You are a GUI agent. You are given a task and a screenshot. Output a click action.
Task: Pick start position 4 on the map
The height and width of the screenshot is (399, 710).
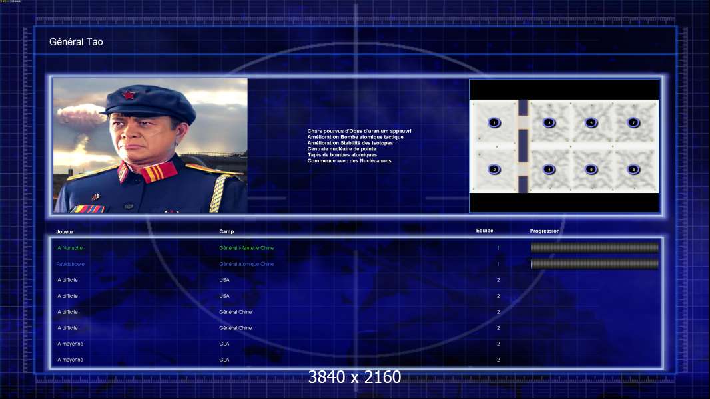coord(549,169)
